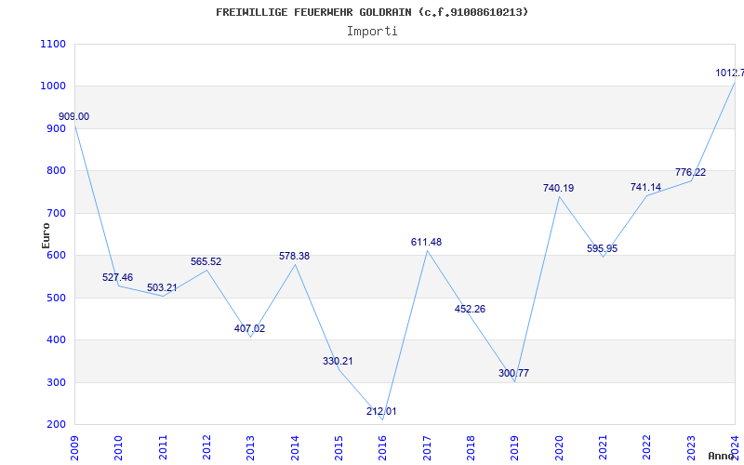Click the Importi subtitle text
The image size is (744, 465).
pos(372,31)
